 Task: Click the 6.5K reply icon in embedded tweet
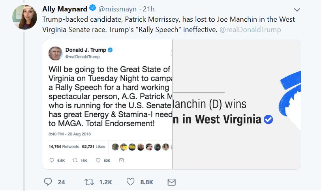52,160
